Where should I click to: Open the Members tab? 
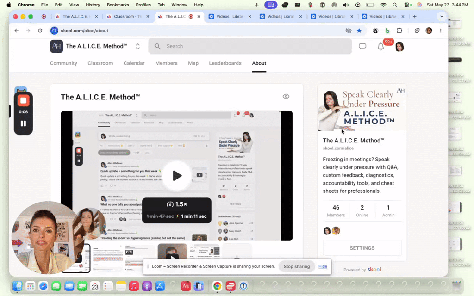coord(166,63)
